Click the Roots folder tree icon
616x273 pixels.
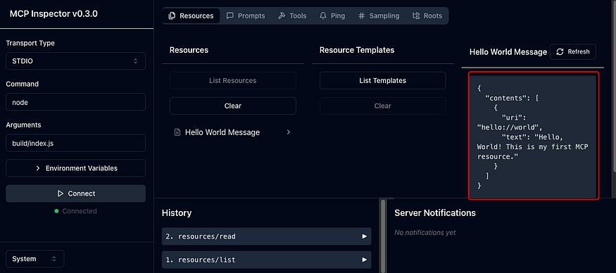coord(416,15)
